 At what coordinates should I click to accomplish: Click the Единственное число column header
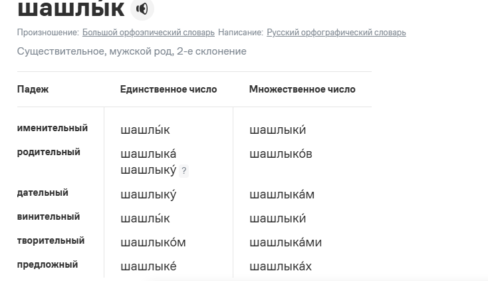[168, 89]
